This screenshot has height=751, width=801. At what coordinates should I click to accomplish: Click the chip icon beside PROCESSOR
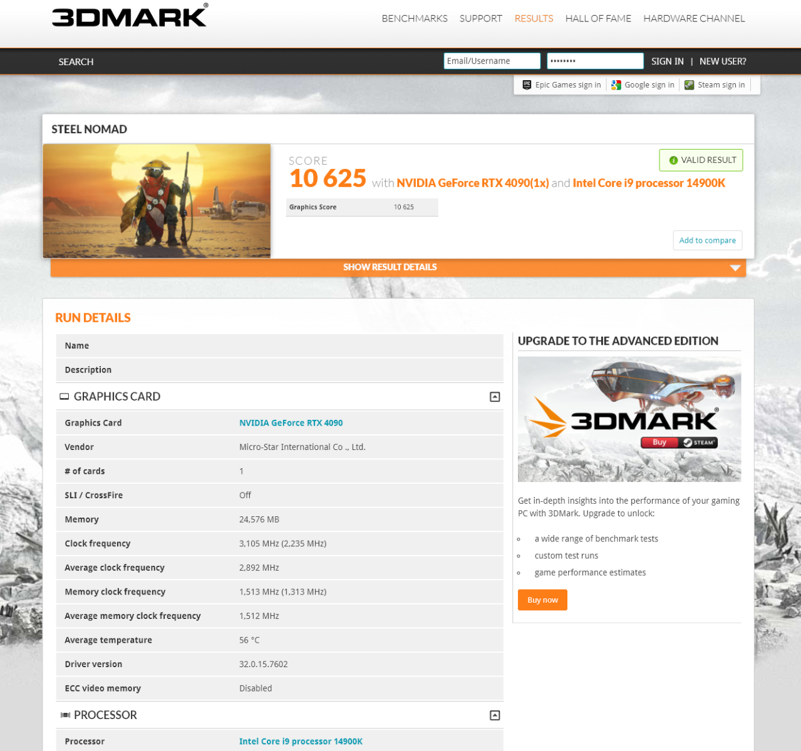tap(65, 715)
